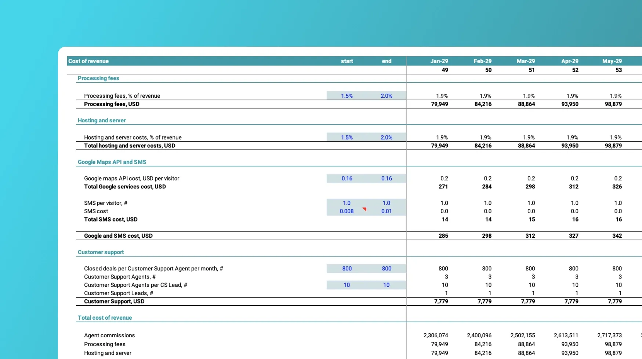Click SMS per visitor end value
This screenshot has height=359, width=642.
(x=386, y=203)
